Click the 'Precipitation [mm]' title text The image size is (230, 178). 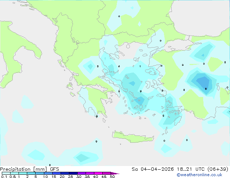coord(24,169)
